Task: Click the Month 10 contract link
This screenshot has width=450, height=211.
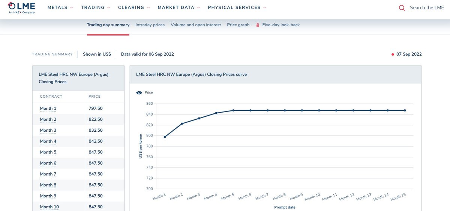Action: click(x=49, y=207)
